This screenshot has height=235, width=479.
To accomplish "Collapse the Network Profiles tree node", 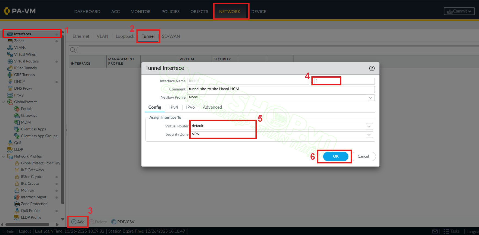I will click(x=4, y=156).
